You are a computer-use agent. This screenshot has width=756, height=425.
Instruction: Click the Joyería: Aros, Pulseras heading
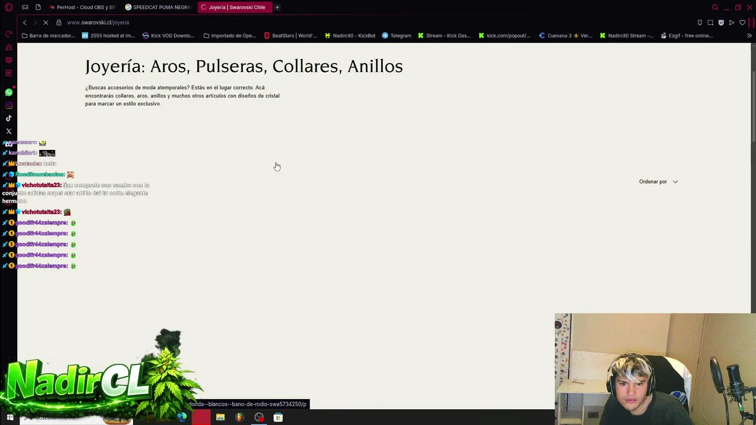click(x=244, y=66)
